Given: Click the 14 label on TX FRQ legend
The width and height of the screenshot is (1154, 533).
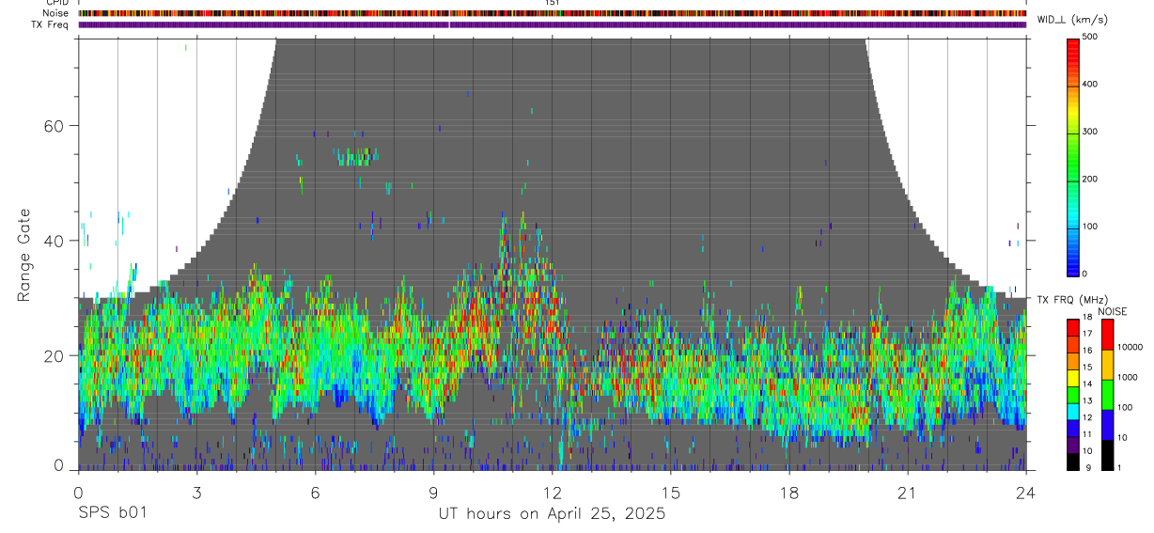Looking at the screenshot, I should [x=1088, y=384].
